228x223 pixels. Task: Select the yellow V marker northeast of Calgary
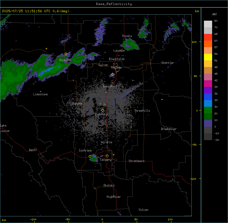[113, 155]
